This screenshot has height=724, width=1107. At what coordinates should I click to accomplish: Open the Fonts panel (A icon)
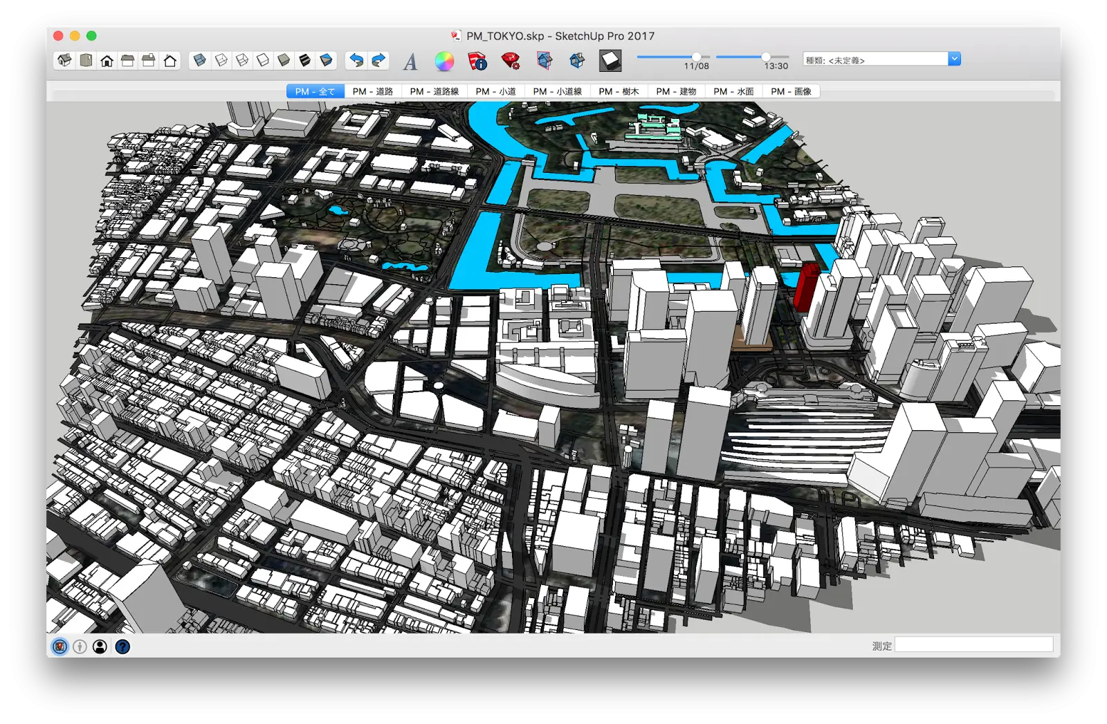(x=410, y=62)
